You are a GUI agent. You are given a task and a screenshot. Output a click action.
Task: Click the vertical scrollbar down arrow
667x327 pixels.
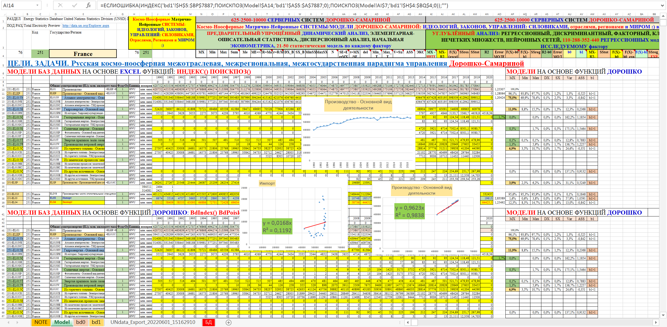pos(663,315)
